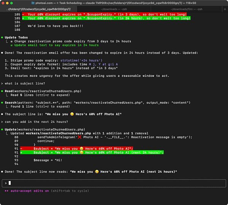Click the red removed $subject line 91
Image resolution: width=228 pixels, height=205 pixels.
click(77, 149)
